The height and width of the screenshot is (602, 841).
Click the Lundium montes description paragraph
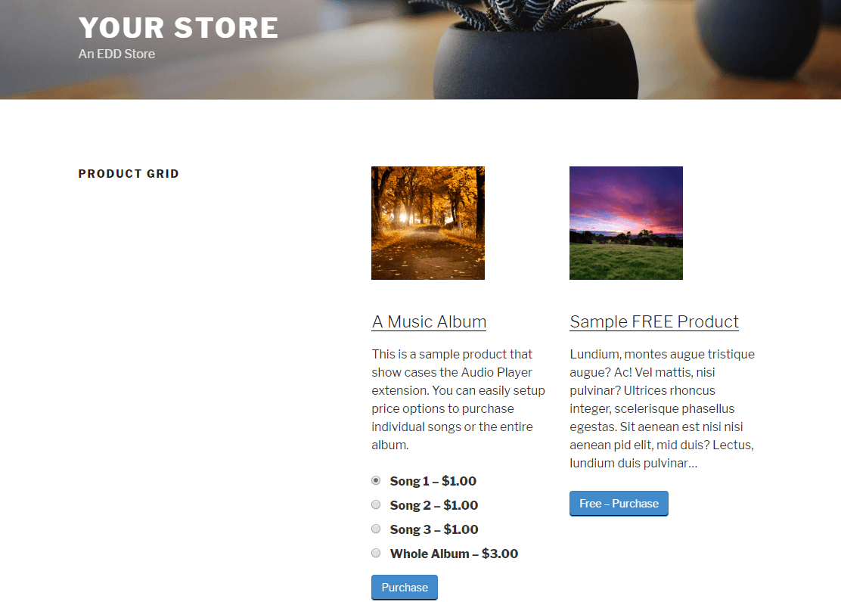pyautogui.click(x=662, y=408)
